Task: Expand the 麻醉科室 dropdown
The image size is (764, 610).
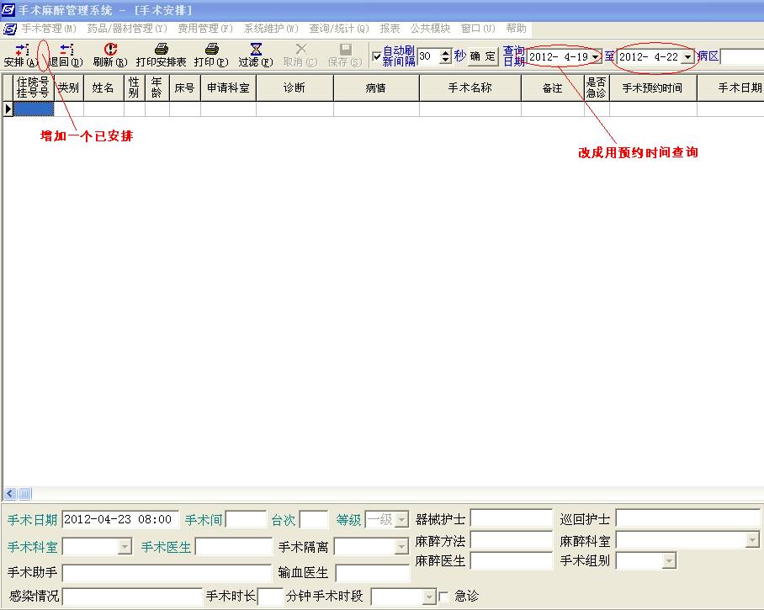Action: pos(752,540)
